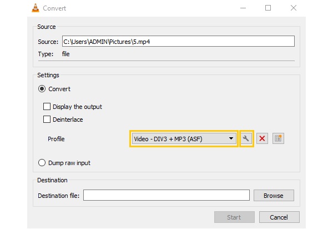Click the VLC cone icon in title bar
Viewport: 333px width, 229px height.
tap(36, 8)
